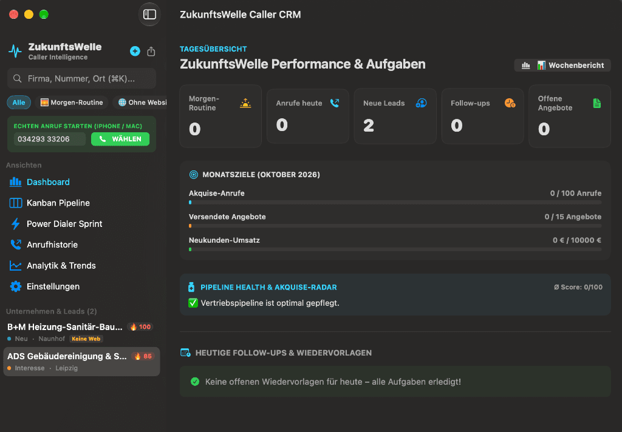This screenshot has height=432, width=622.
Task: Click the Ø Score: 0/100 text
Action: (x=578, y=287)
